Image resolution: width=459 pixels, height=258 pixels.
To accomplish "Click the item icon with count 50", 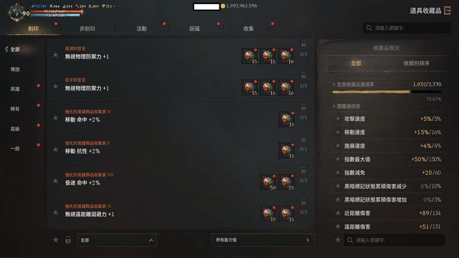I will [x=268, y=182].
